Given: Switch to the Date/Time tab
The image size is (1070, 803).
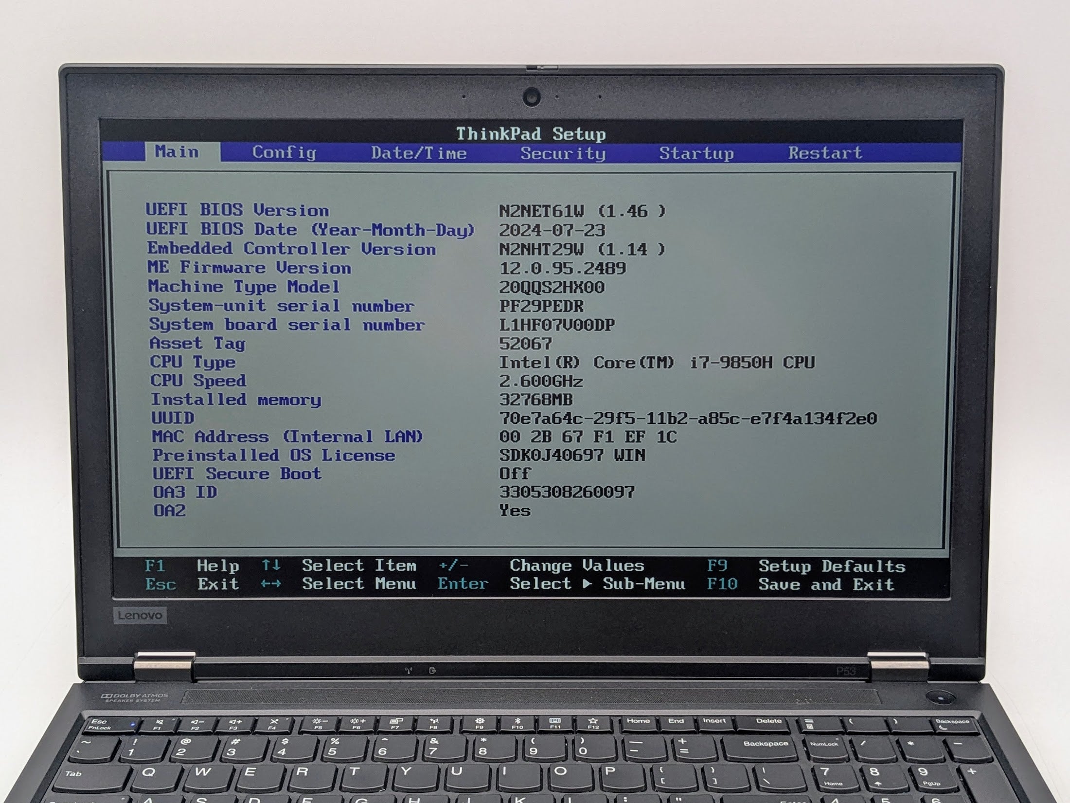Looking at the screenshot, I should point(419,153).
